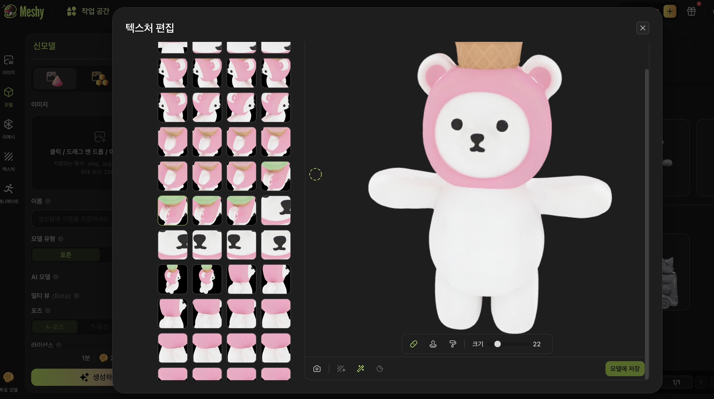The height and width of the screenshot is (399, 714).
Task: Click the dialog vertical scrollbar
Action: [647, 222]
